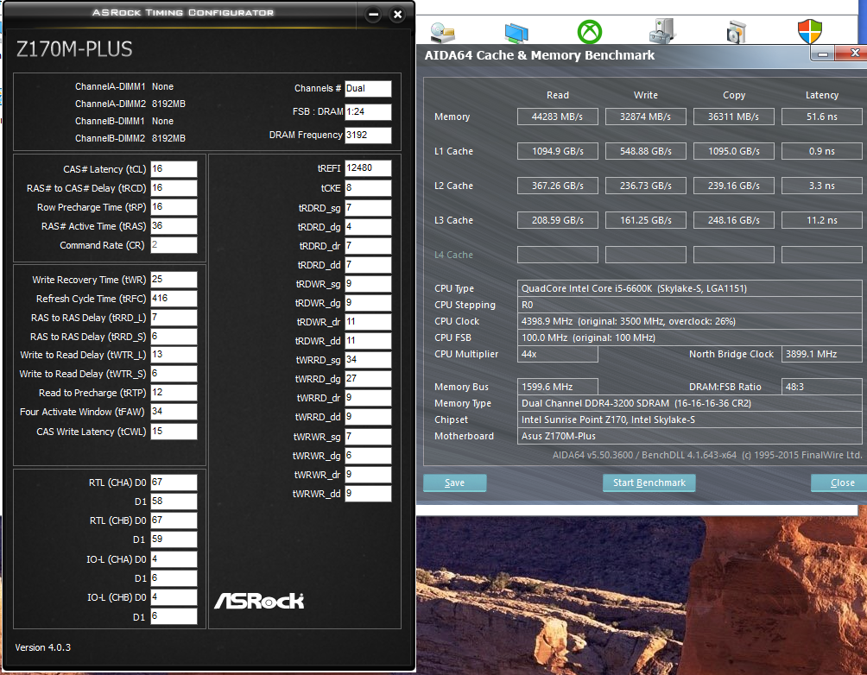Select the tWTR_L Write to Read Delay field
The width and height of the screenshot is (867, 675).
tap(174, 355)
